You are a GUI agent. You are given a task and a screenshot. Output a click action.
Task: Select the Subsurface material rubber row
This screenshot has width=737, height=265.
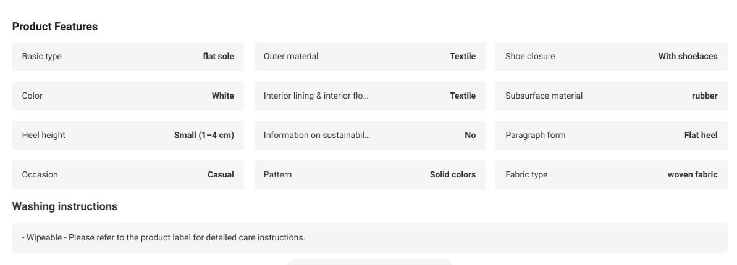pyautogui.click(x=611, y=96)
